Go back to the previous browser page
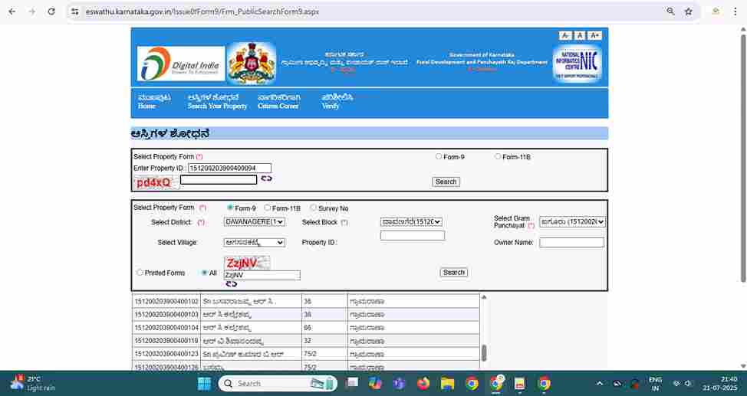The image size is (747, 396). coord(12,11)
